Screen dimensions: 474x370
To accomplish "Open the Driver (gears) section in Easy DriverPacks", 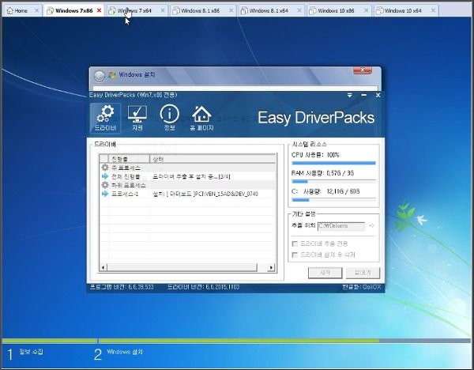I will [105, 119].
